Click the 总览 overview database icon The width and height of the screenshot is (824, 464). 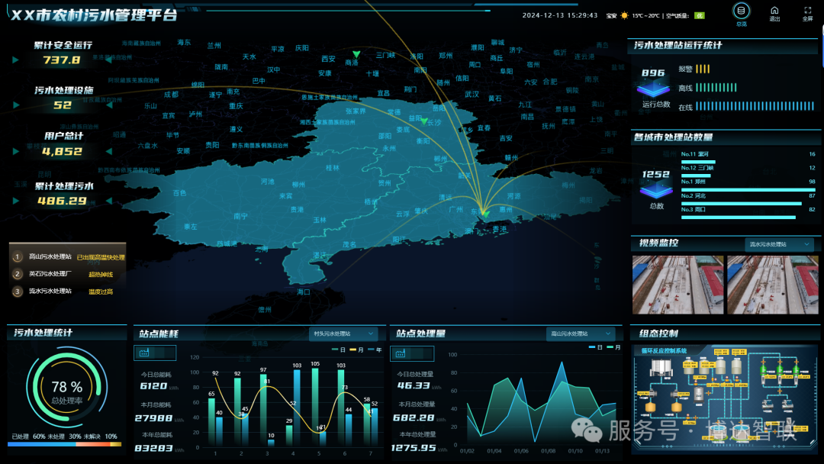point(741,11)
